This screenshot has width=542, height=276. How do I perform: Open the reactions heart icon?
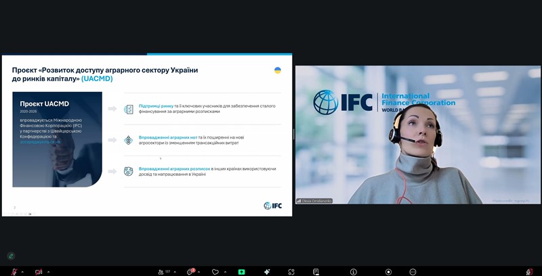[x=215, y=272]
